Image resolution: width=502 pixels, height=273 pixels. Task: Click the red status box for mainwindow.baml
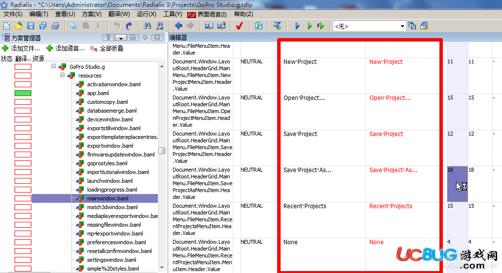tap(23, 198)
